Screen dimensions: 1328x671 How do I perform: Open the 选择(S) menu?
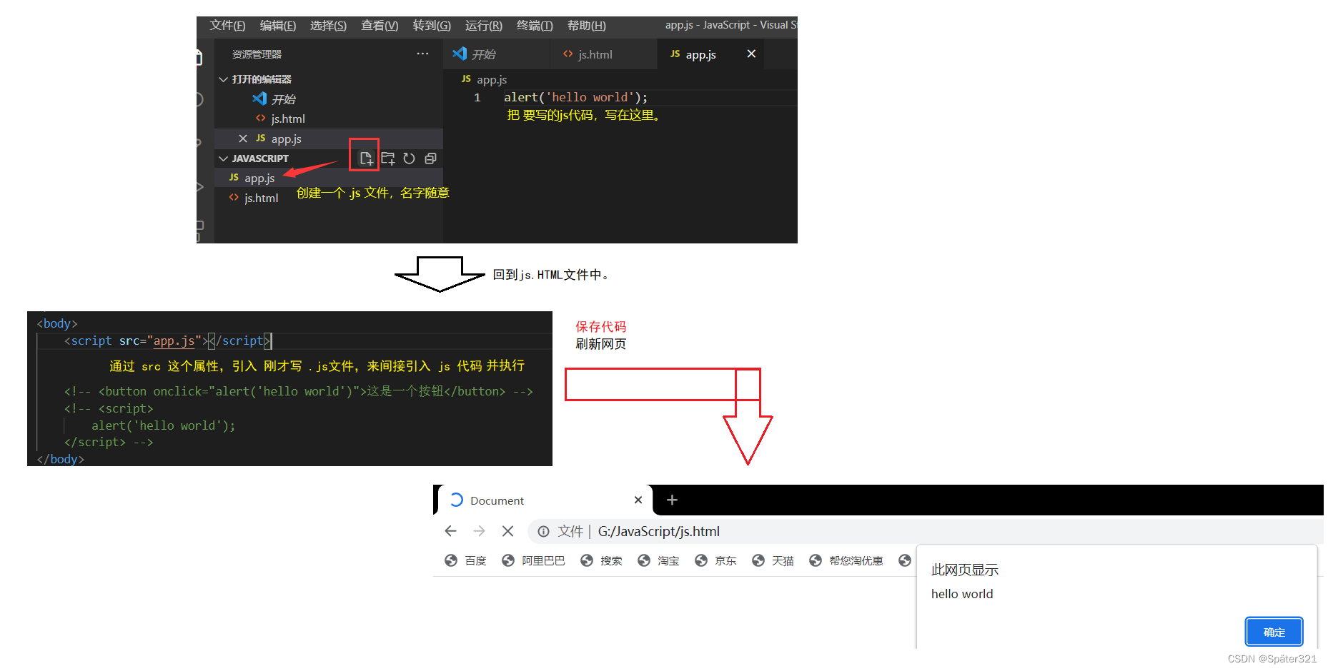point(328,26)
